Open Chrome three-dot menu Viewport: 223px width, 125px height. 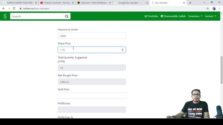tap(220, 8)
